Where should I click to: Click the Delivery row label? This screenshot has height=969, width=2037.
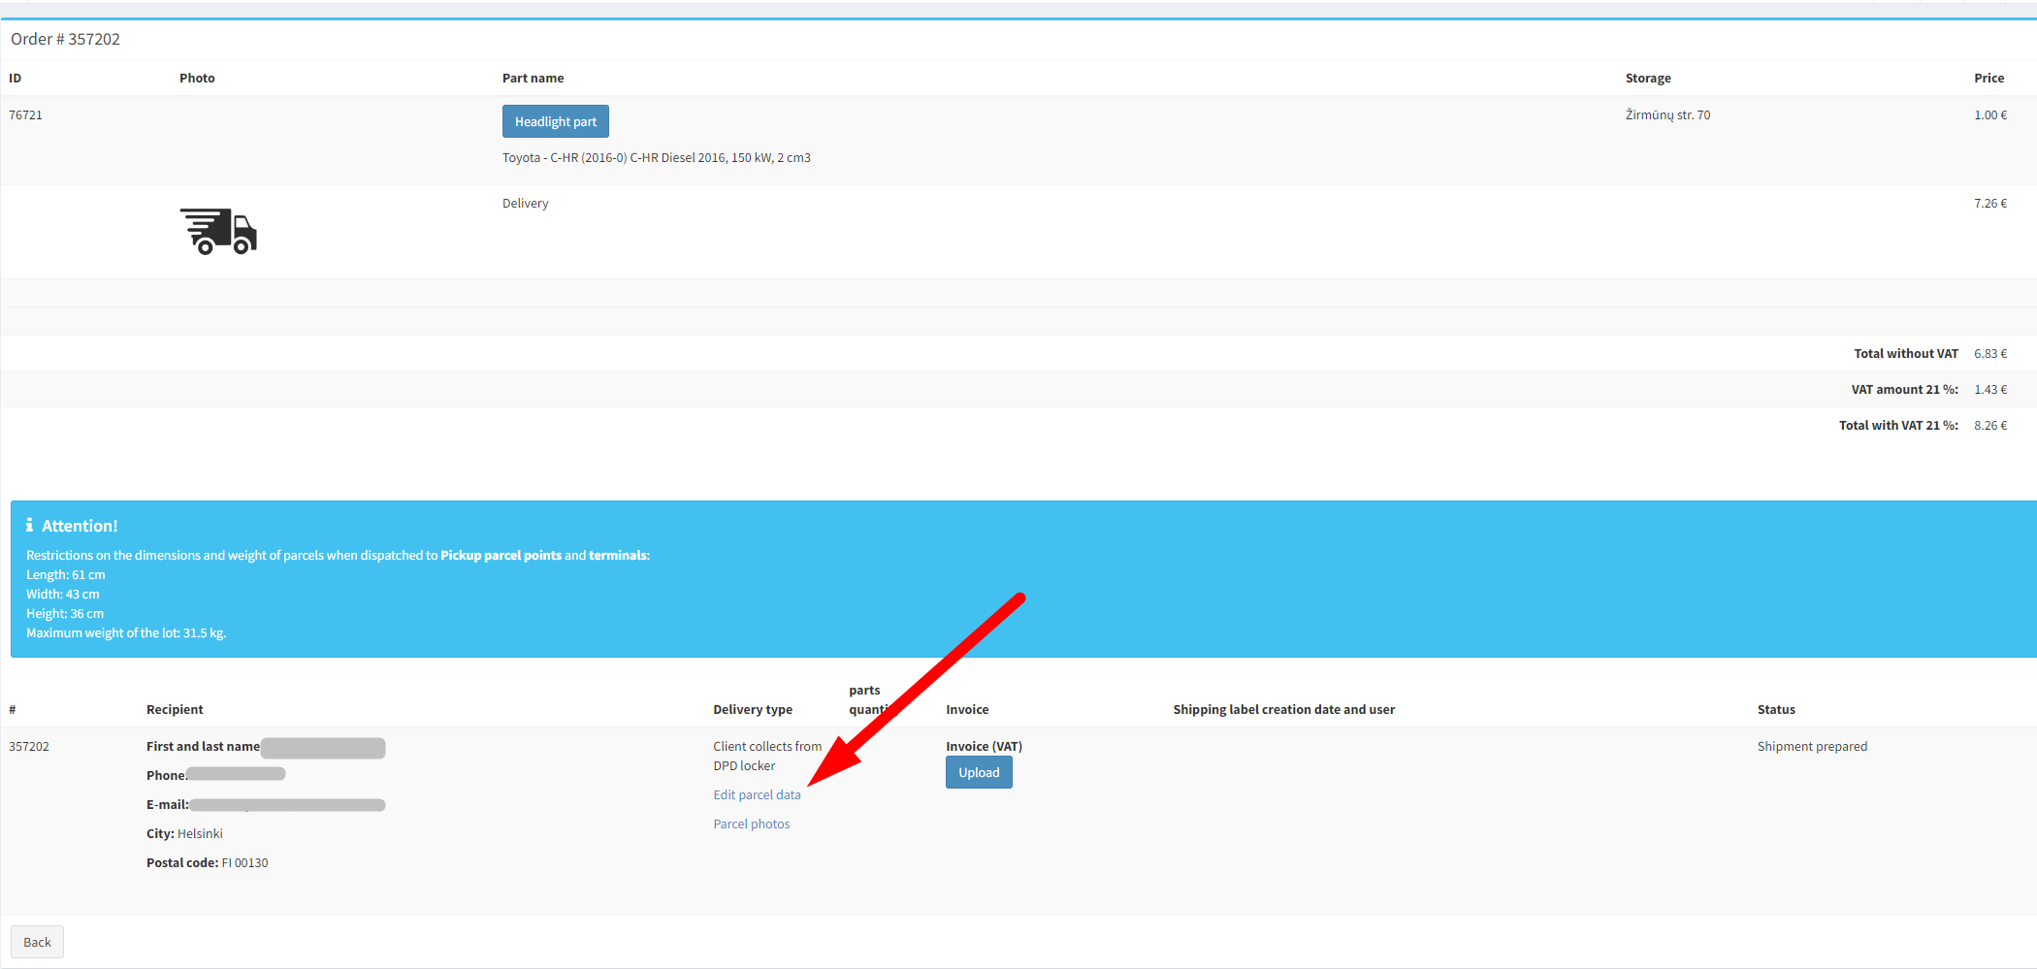[525, 203]
